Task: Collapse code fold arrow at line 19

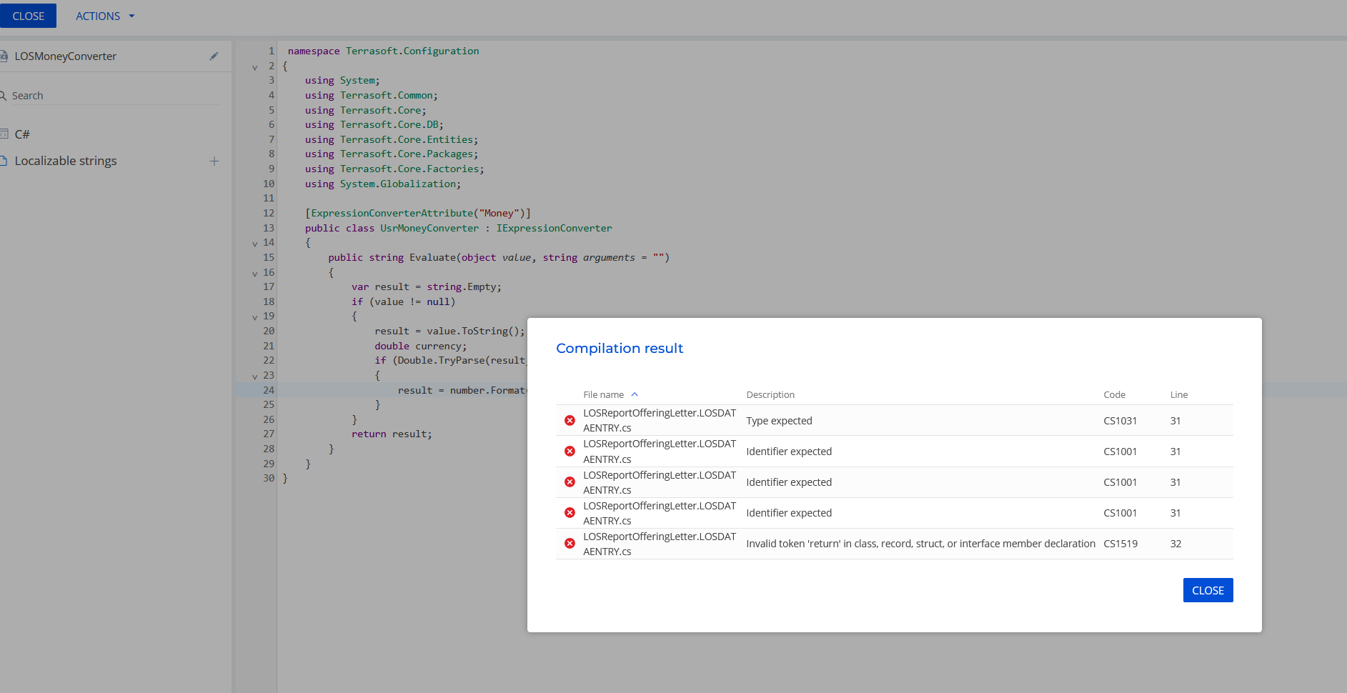Action: click(x=255, y=317)
